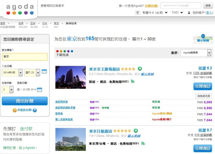215x154 pixels.
Task: Click the 每晚最低價 header tab
Action: click(204, 96)
